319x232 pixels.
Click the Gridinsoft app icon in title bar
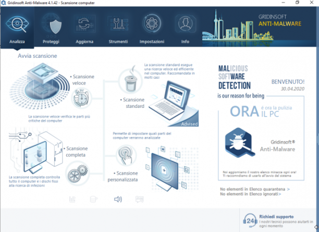[x=4, y=3]
